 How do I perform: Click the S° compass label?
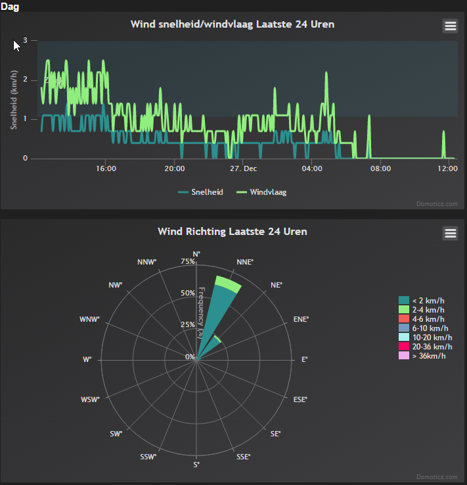pyautogui.click(x=196, y=465)
